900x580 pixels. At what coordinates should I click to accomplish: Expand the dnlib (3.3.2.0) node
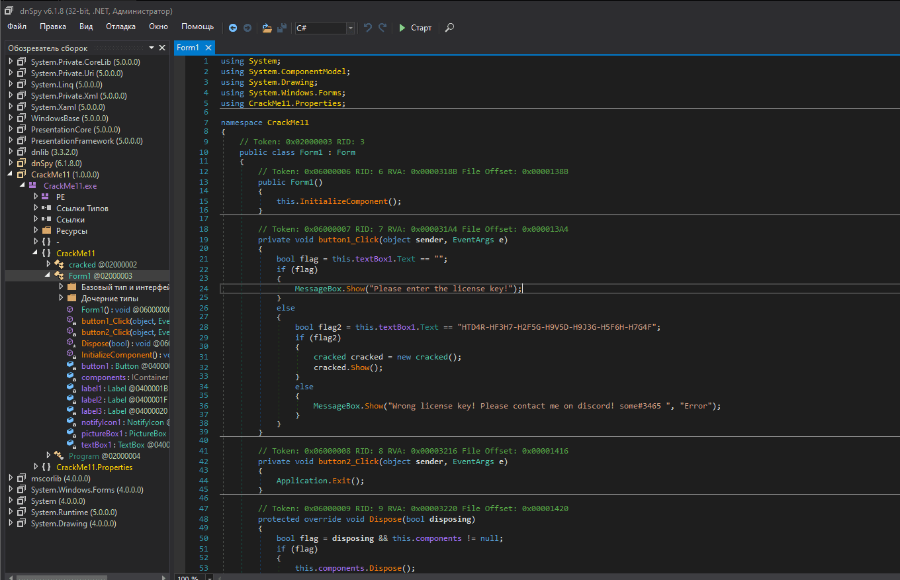pyautogui.click(x=11, y=152)
